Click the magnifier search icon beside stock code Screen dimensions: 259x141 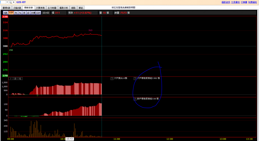tap(10, 2)
